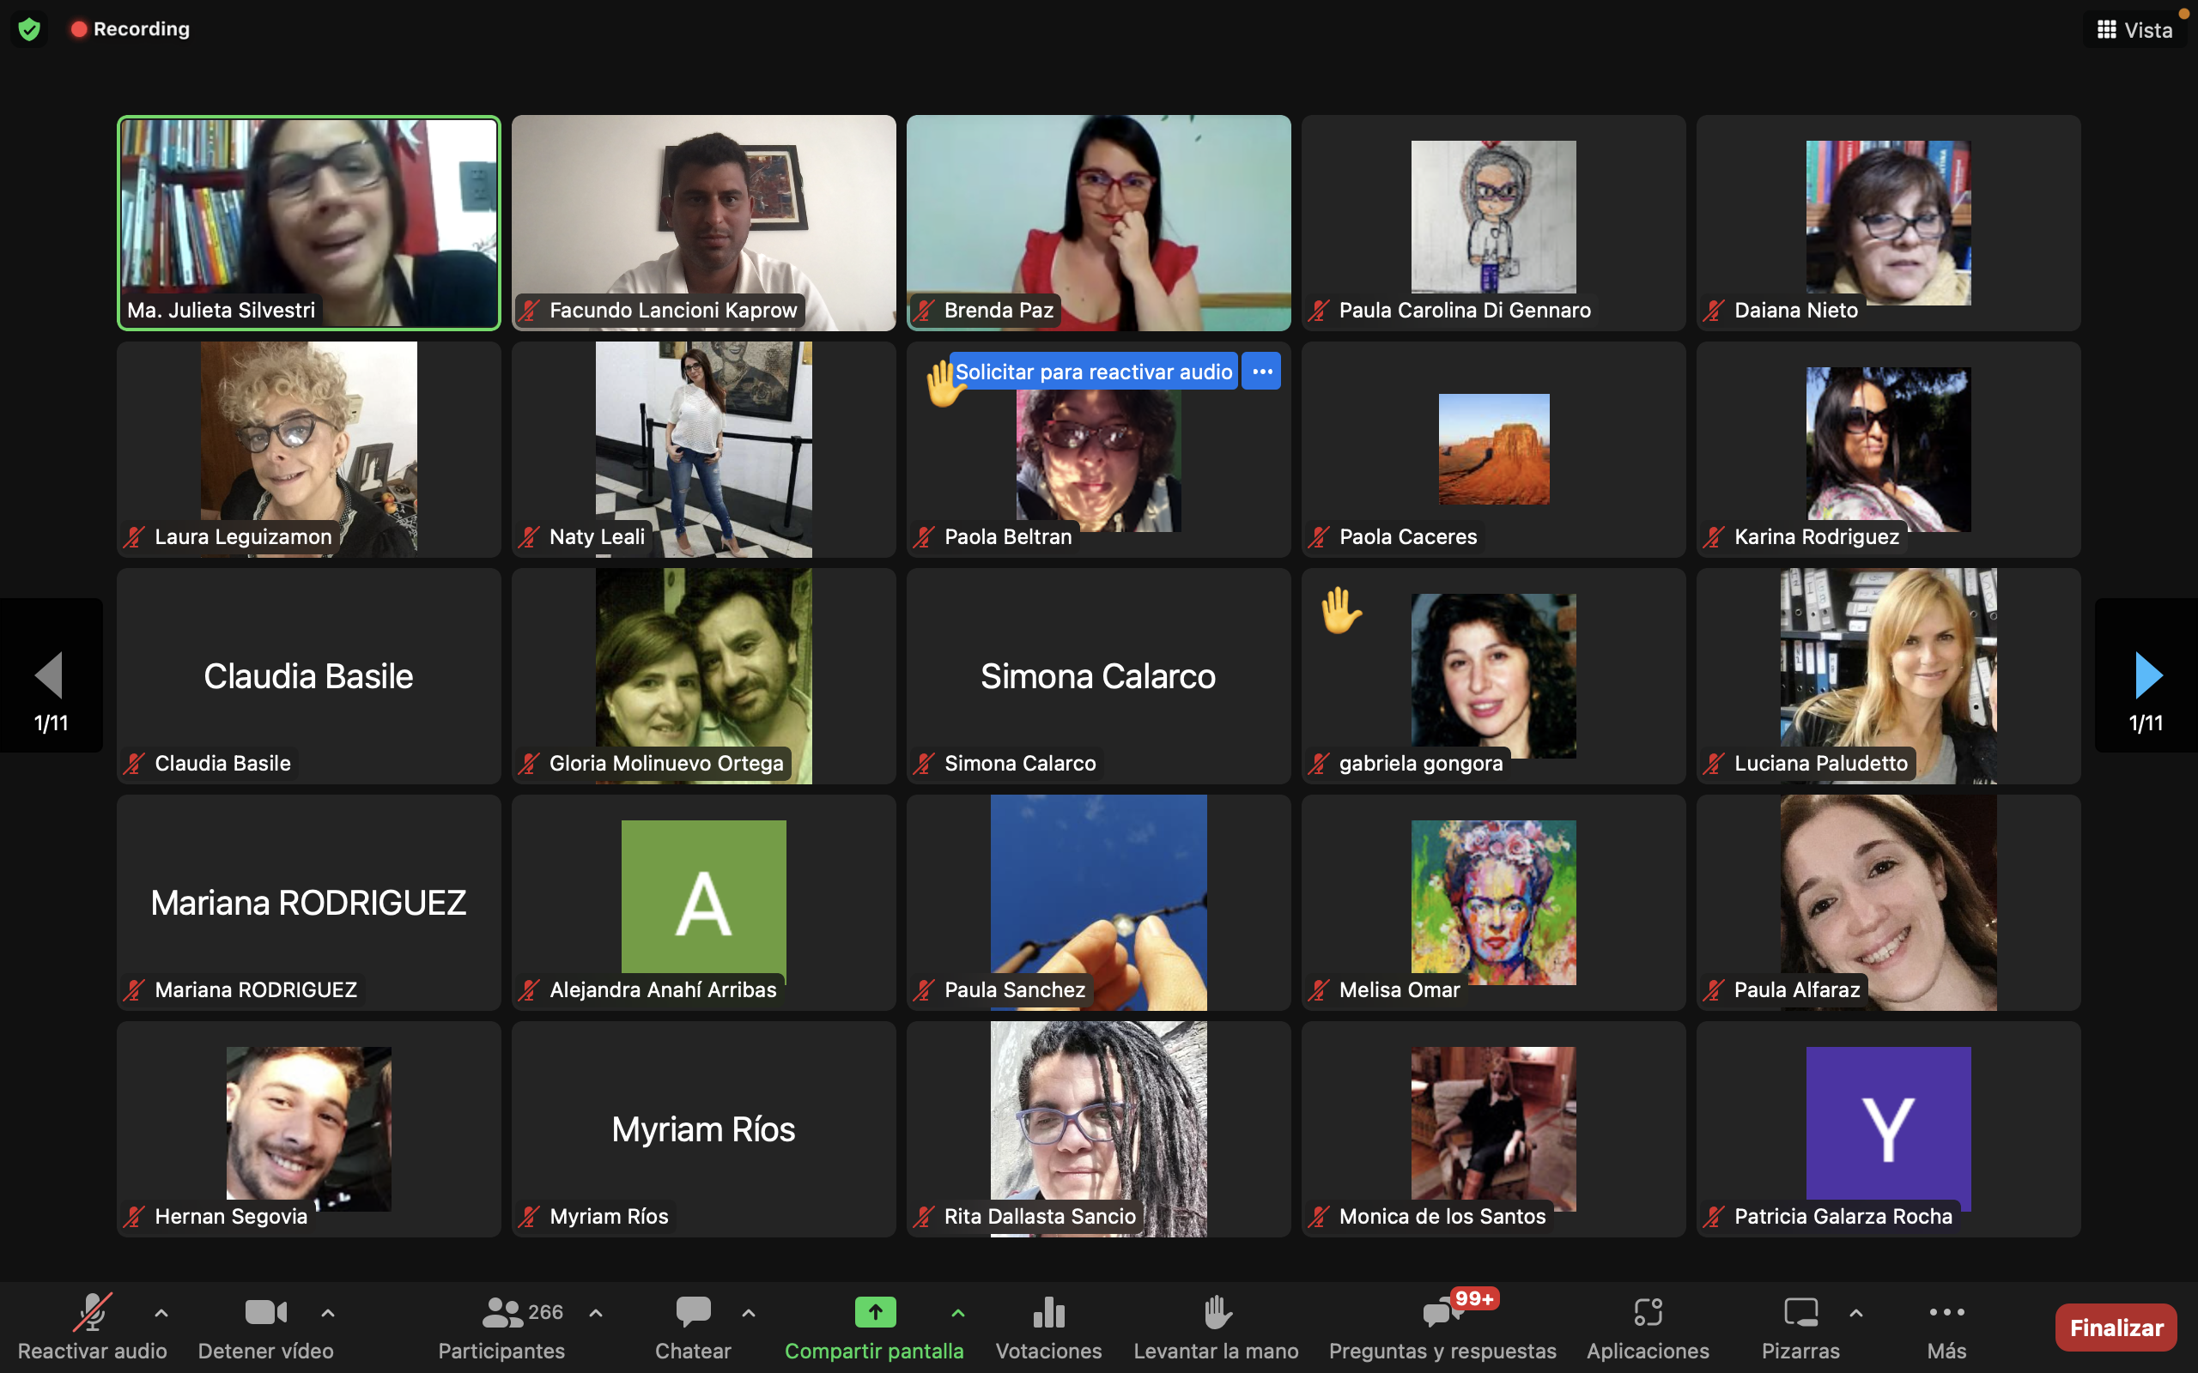2198x1373 pixels.
Task: Click the red Recording indicator
Action: point(131,29)
